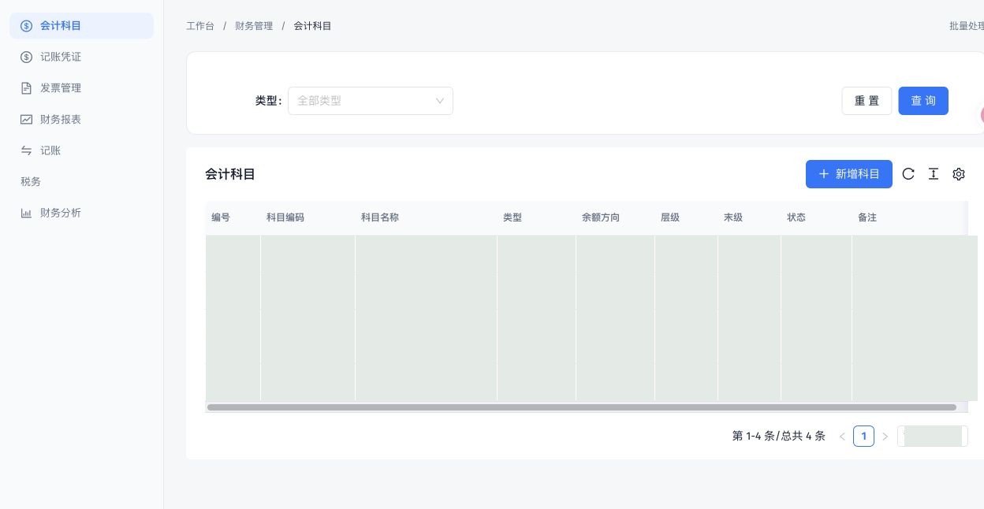The image size is (984, 509).
Task: Click the 末级 column header
Action: [x=749, y=217]
